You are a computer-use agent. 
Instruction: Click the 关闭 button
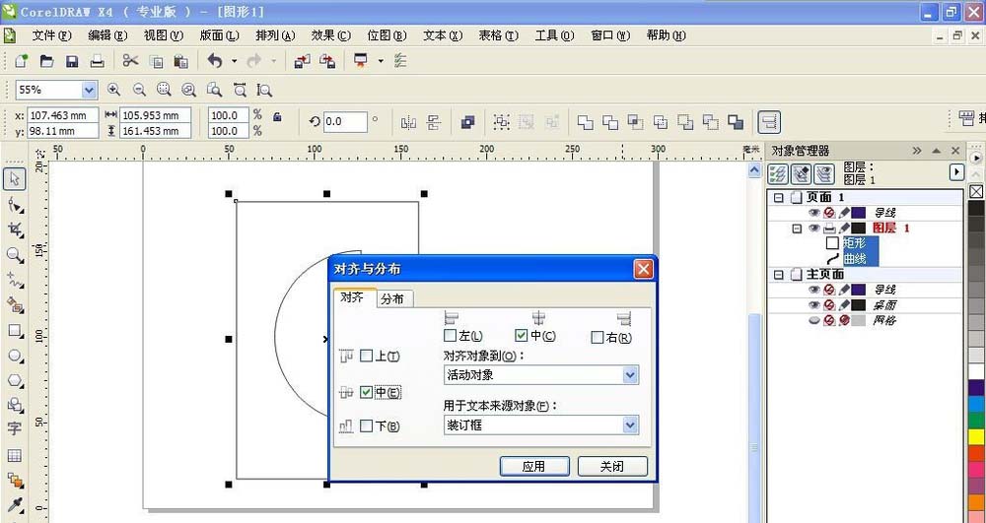click(x=612, y=467)
